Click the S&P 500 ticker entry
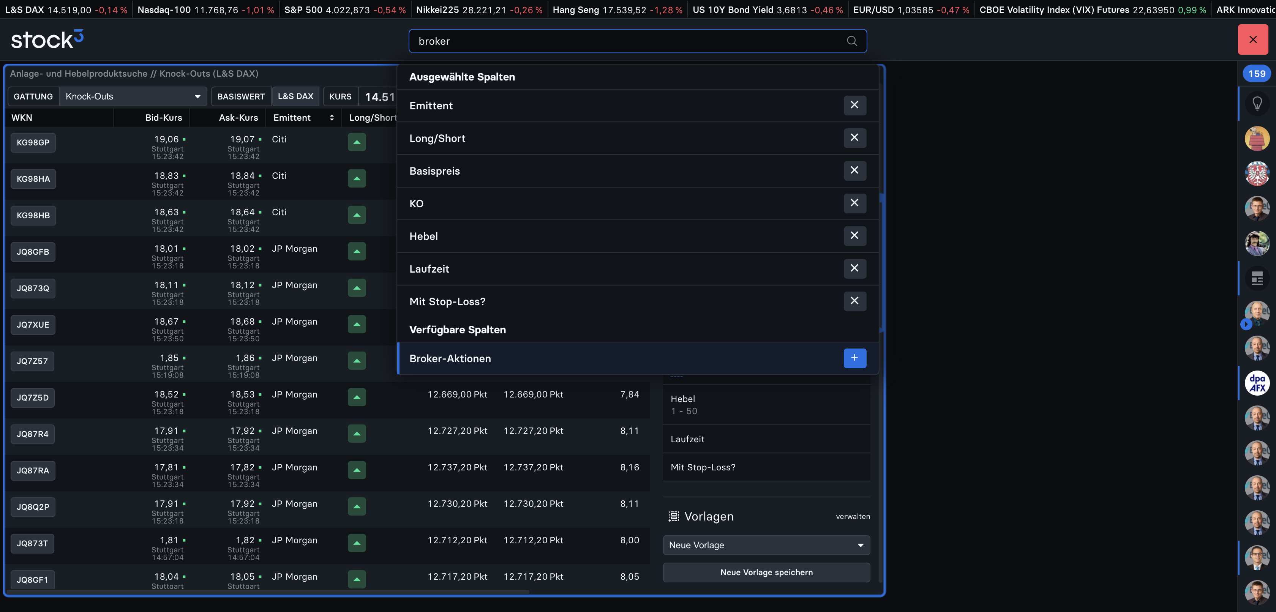The height and width of the screenshot is (612, 1276). tap(345, 10)
